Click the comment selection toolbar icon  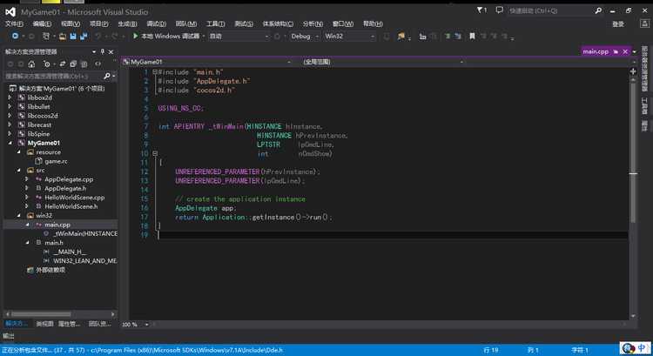click(x=448, y=37)
